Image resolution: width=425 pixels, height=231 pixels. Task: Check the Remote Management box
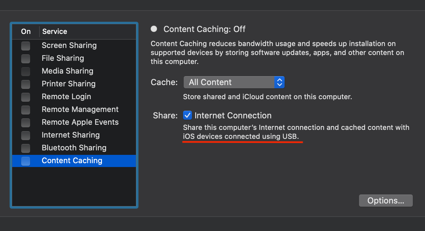[26, 110]
